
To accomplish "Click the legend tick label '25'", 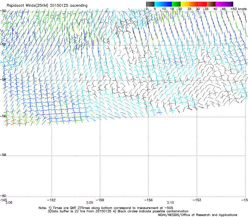I will pyautogui.click(x=189, y=9).
